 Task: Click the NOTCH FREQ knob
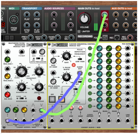coord(39,87)
